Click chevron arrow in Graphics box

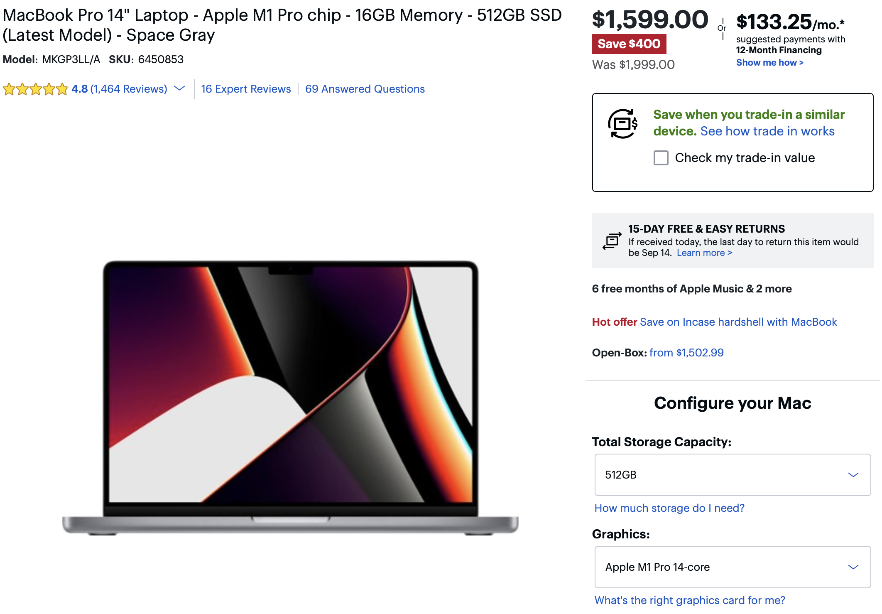(853, 567)
